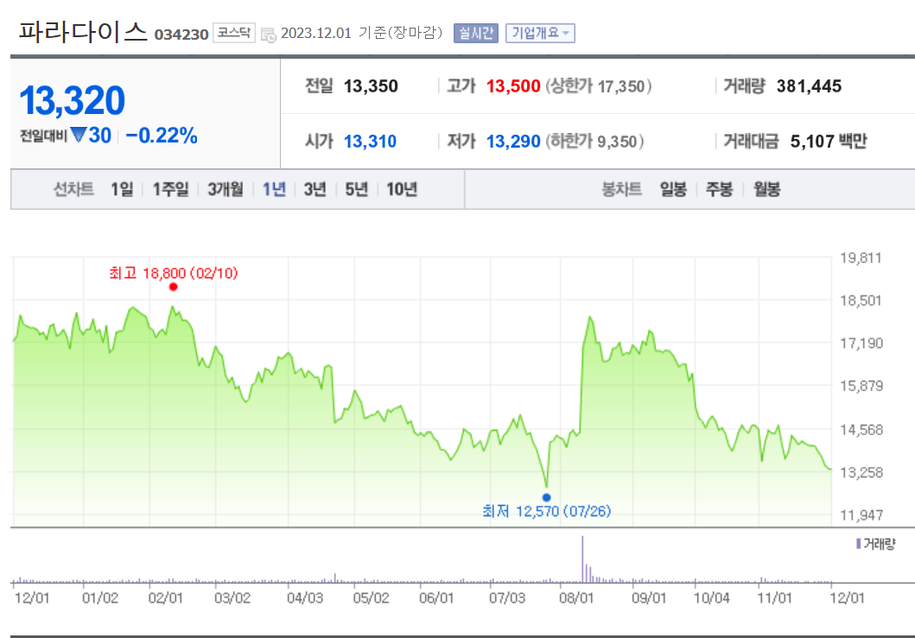Click the 12/01 rightmost date axis label
Viewport: 915px width, 638px height.
[x=847, y=597]
